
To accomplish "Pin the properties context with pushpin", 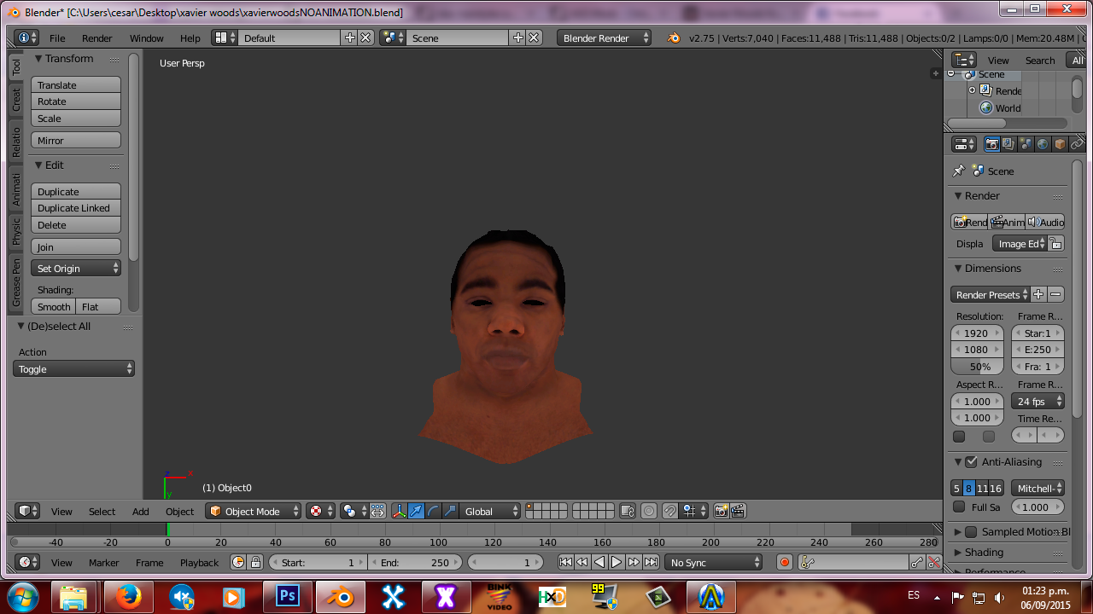I will 959,171.
